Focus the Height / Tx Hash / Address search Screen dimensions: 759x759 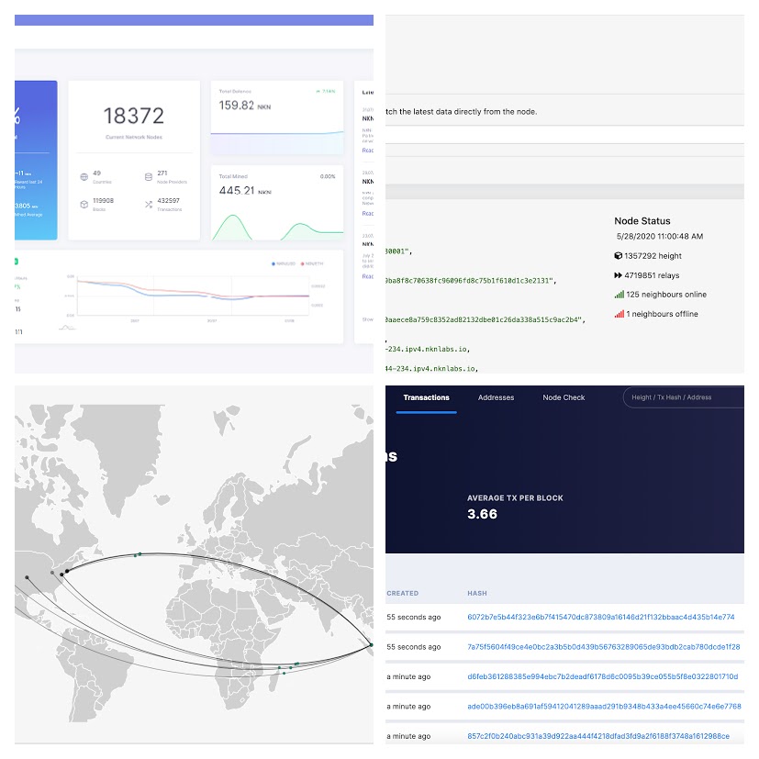pos(684,397)
